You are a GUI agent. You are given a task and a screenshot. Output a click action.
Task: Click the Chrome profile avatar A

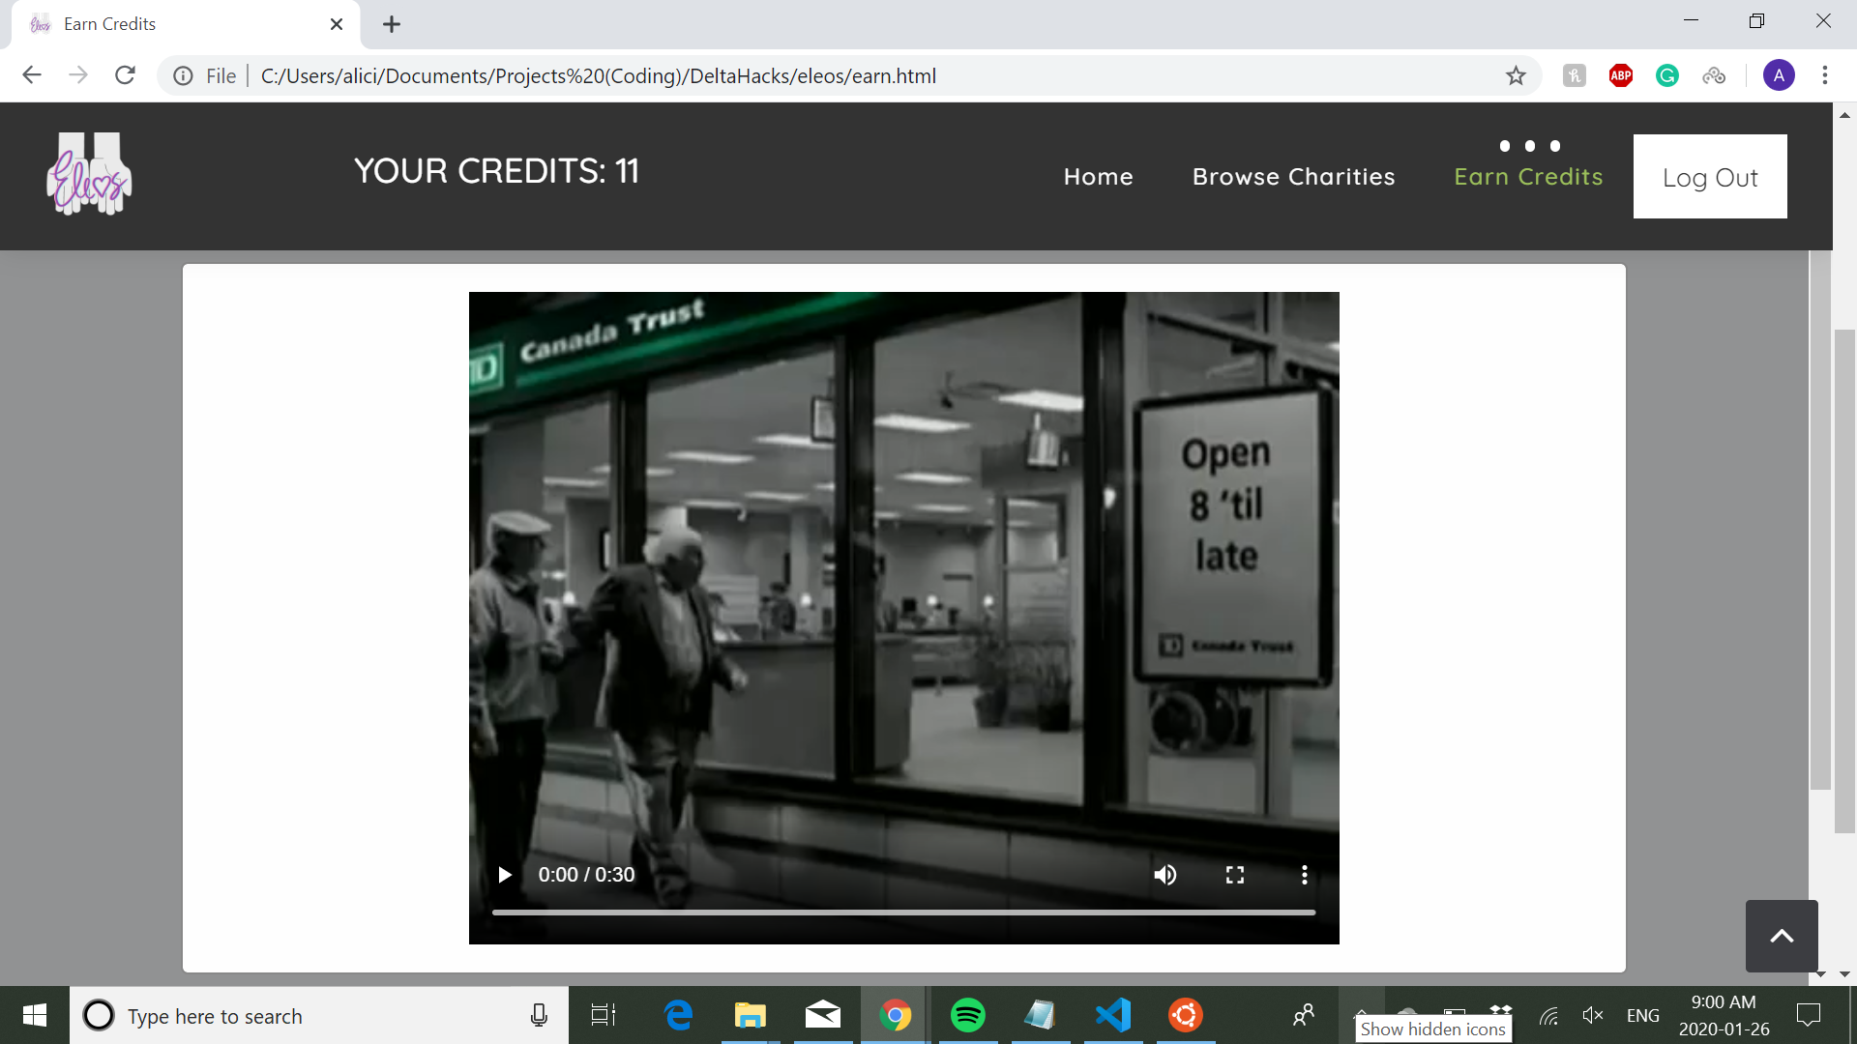[x=1779, y=75]
